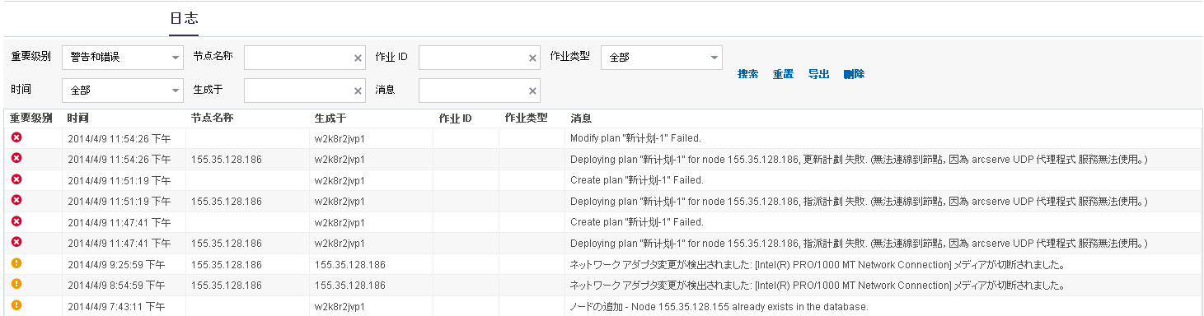Image resolution: width=1204 pixels, height=316 pixels.
Task: Click the 删除 link
Action: pyautogui.click(x=854, y=74)
